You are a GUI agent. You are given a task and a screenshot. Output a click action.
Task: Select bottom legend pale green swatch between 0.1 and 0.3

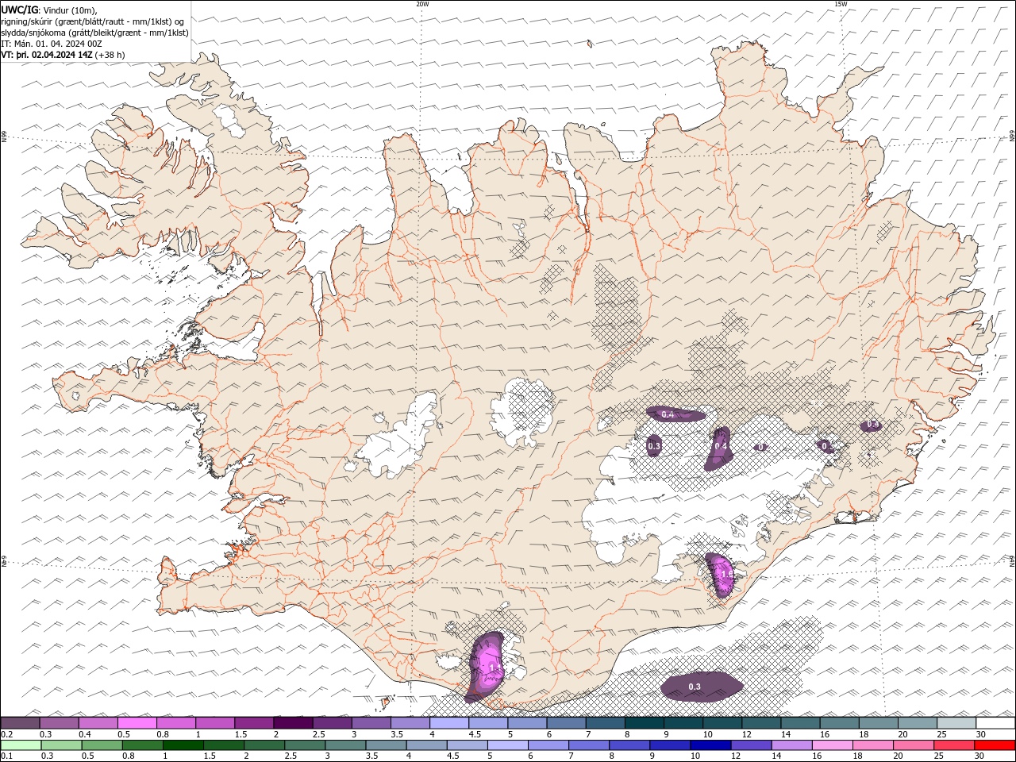[21, 745]
